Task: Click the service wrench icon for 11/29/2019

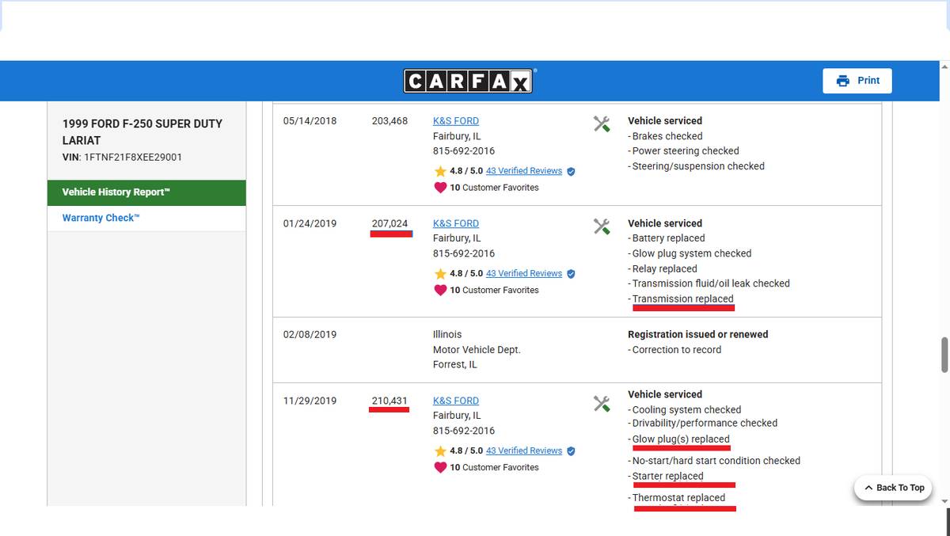Action: (x=602, y=404)
